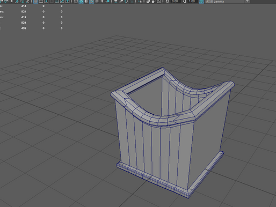Click the gamma icon beside 1.00
This screenshot has width=276, height=207.
pos(184,1)
